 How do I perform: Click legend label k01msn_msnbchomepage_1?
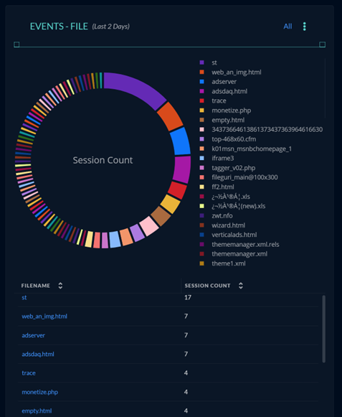pos(252,149)
